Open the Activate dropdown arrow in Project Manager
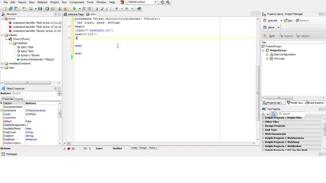Screen dimensions: 326x183 click(281, 21)
